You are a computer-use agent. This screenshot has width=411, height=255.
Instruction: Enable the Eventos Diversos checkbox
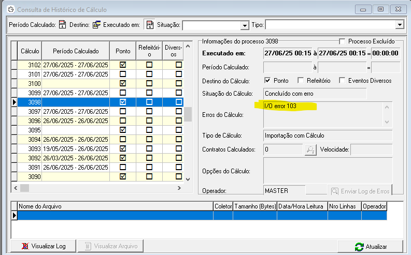click(x=342, y=80)
